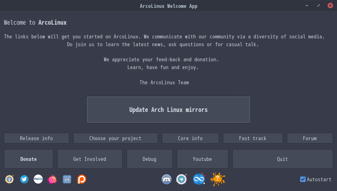The image size is (337, 191).
Task: Open the MeWe social icon
Action: point(38,179)
